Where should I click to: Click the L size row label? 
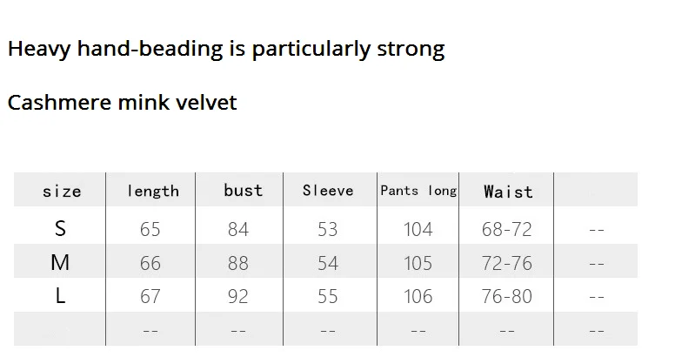[60, 296]
